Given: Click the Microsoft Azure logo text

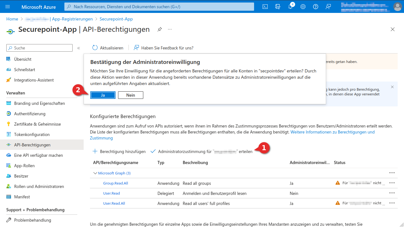Looking at the screenshot, I should click(39, 7).
